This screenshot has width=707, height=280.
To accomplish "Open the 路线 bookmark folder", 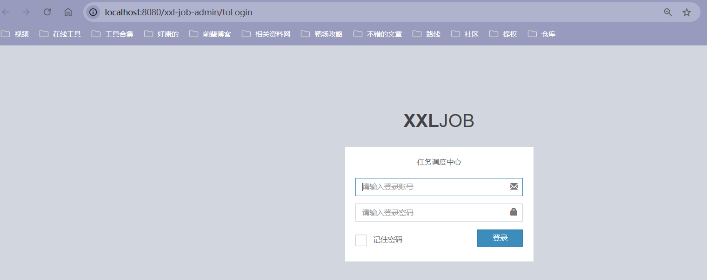I will click(x=427, y=34).
